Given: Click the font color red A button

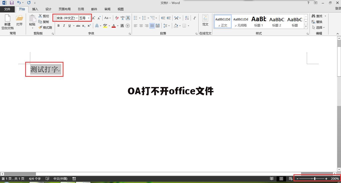Looking at the screenshot, I should coord(114,26).
